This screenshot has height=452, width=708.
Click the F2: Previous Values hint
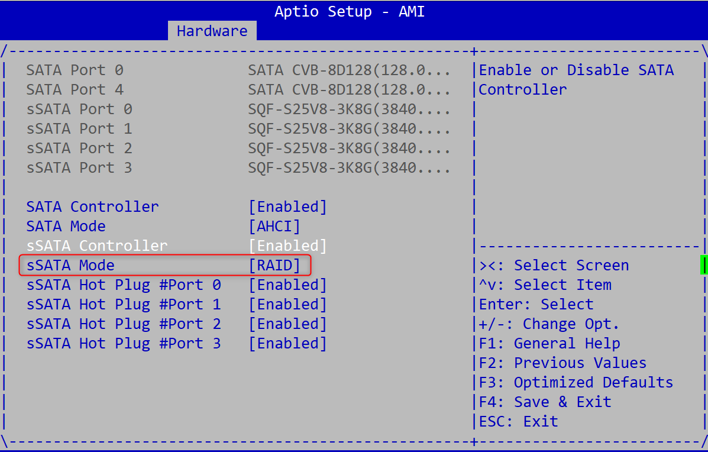coord(562,363)
